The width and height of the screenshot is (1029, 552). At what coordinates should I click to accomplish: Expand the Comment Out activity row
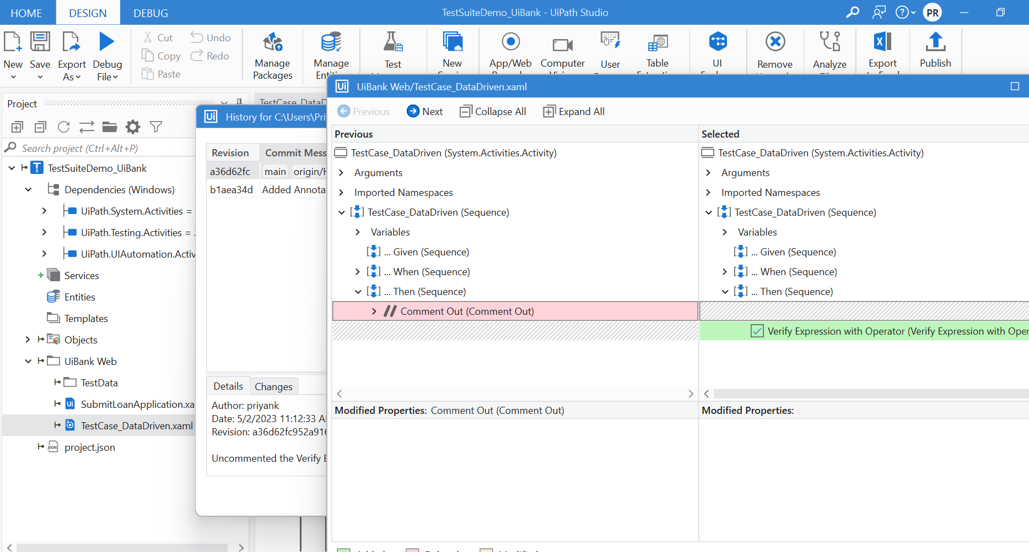pyautogui.click(x=374, y=311)
